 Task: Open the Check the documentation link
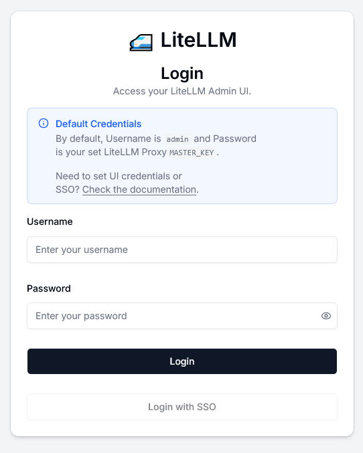pos(139,189)
